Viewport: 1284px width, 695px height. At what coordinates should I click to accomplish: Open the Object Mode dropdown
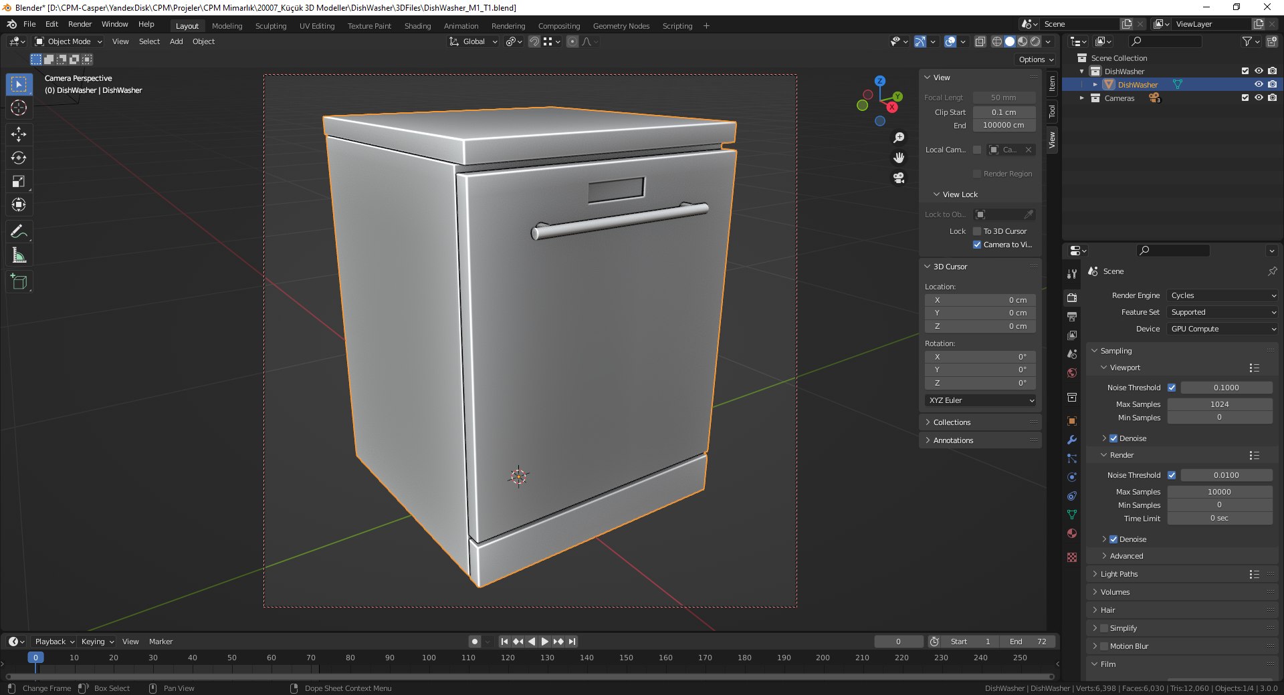pos(68,41)
